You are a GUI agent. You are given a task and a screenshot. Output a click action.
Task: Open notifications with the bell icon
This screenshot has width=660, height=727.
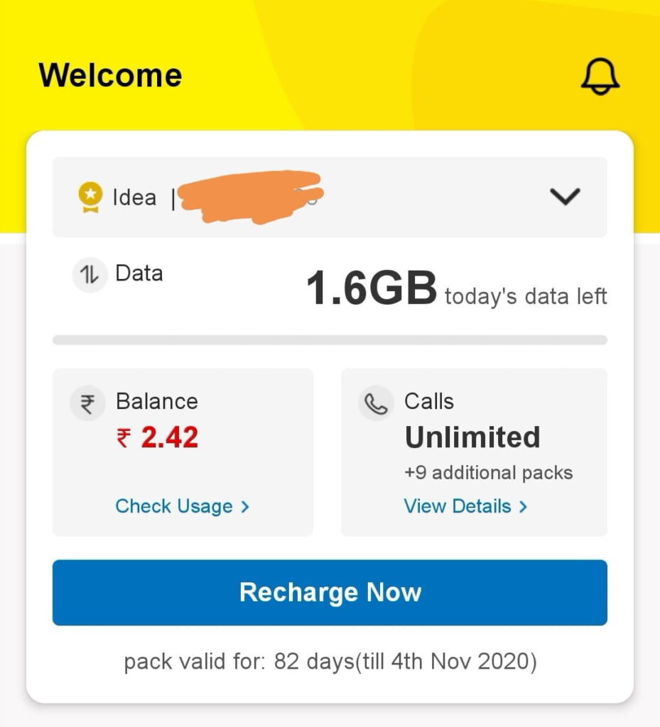[600, 76]
